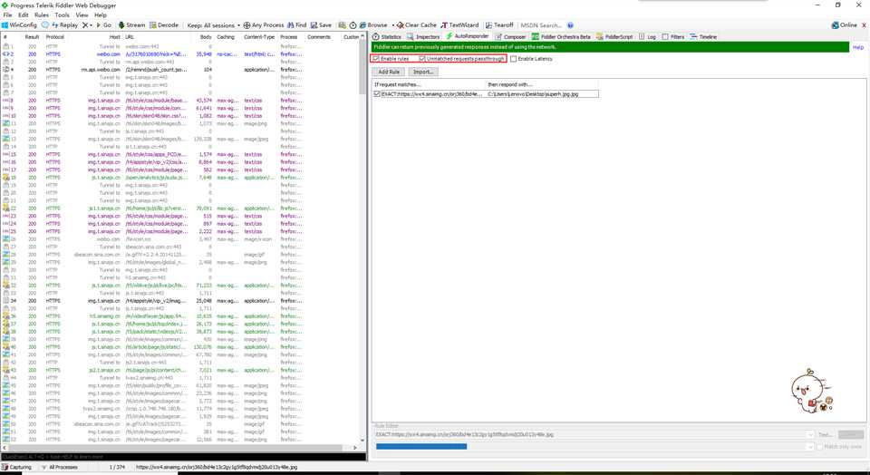Open the AutoResponder Help link
The height and width of the screenshot is (475, 870).
point(858,48)
